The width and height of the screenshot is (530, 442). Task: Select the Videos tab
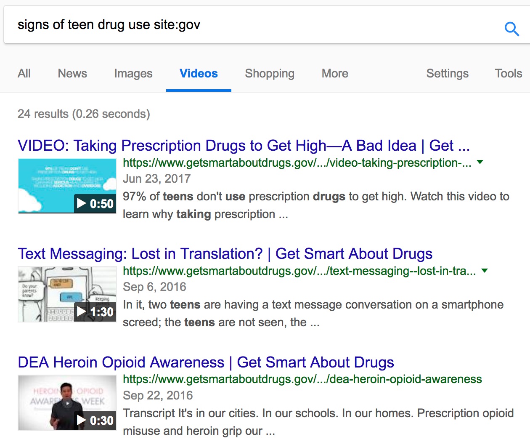tap(199, 74)
